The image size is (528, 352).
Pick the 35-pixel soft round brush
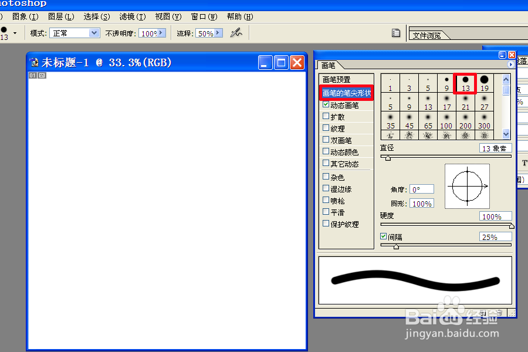(390, 120)
